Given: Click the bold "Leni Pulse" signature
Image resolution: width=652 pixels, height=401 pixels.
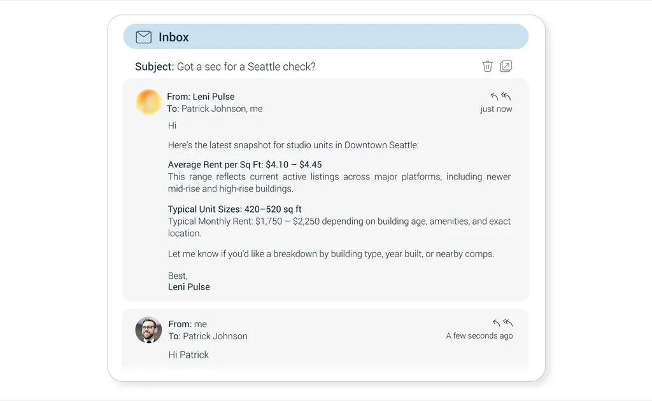Looking at the screenshot, I should point(188,287).
